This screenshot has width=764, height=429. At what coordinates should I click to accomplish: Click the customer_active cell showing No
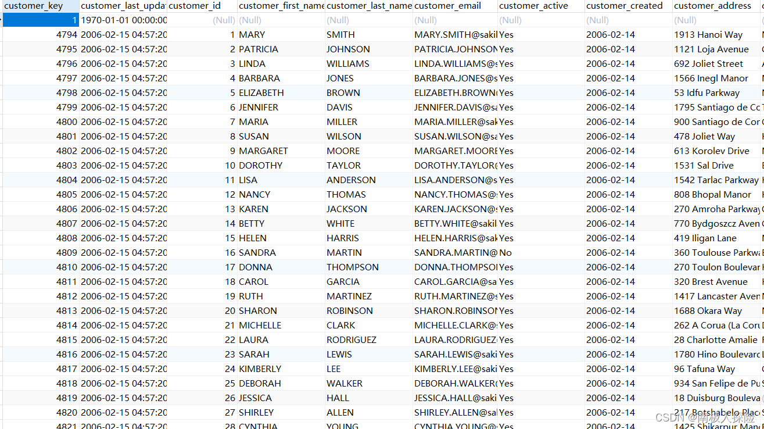tap(541, 252)
